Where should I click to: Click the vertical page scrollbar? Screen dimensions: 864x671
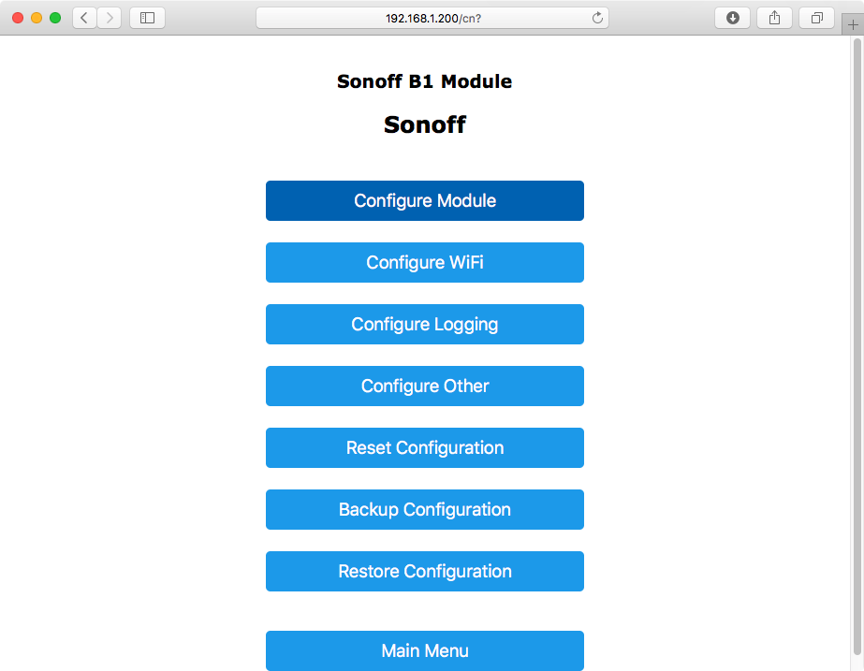point(857,353)
